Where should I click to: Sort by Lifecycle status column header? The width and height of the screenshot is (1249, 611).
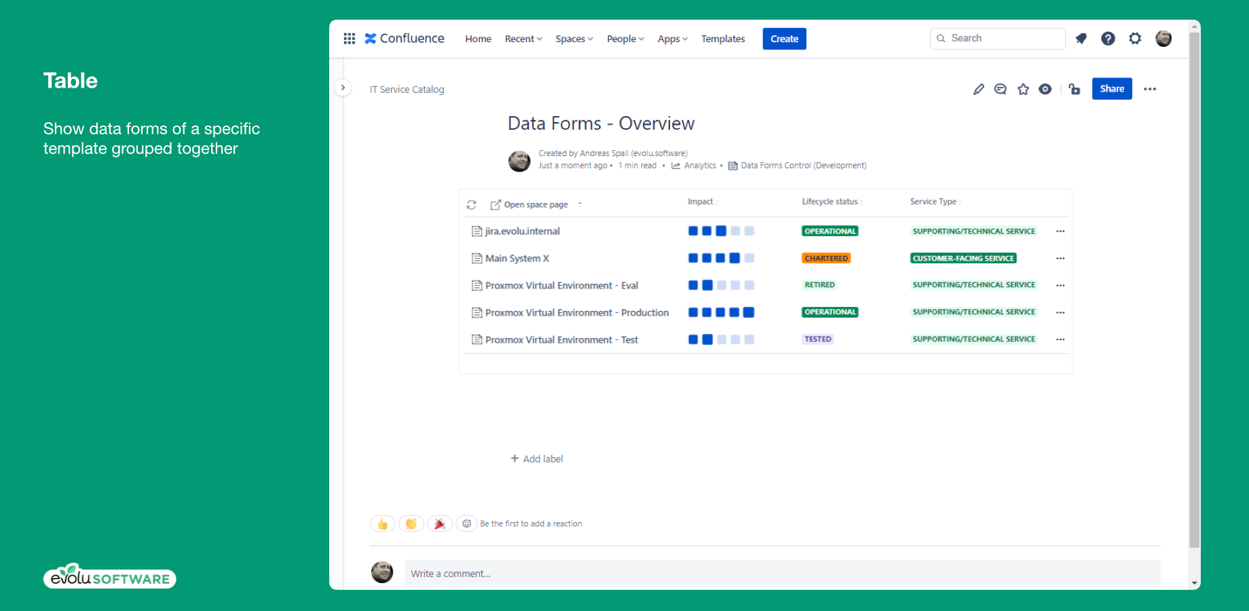832,202
